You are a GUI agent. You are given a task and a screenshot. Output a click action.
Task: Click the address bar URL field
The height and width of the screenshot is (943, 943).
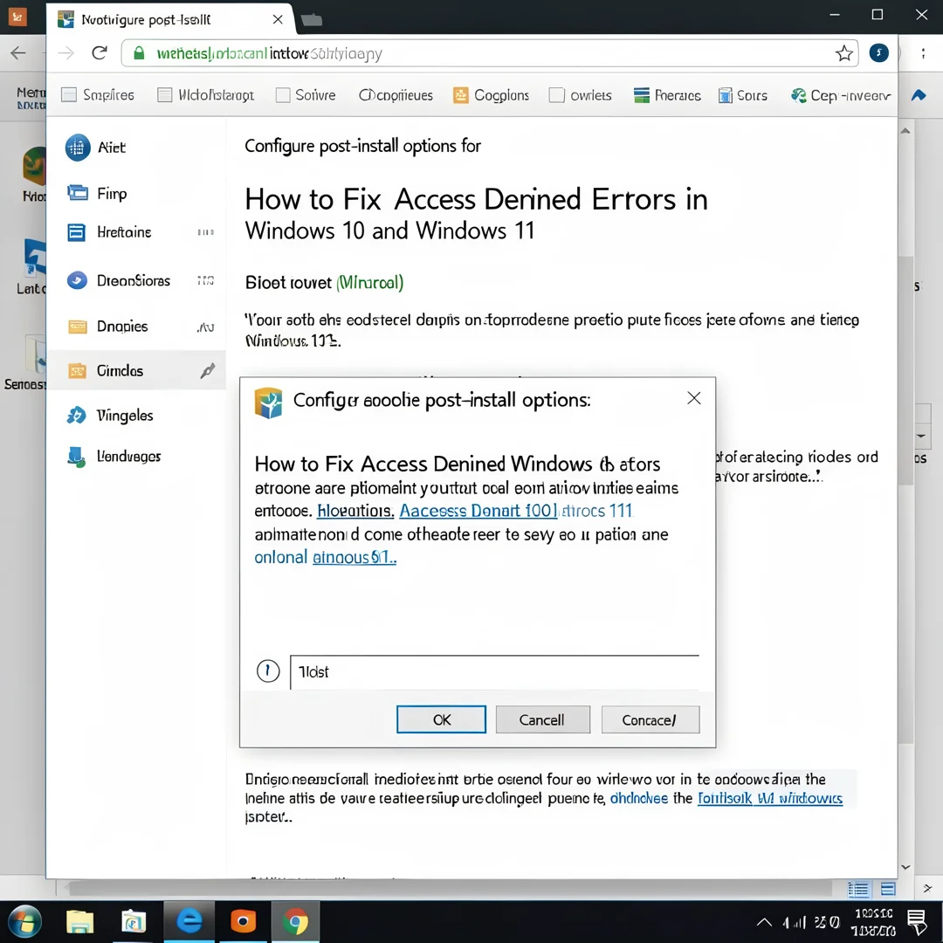(490, 53)
